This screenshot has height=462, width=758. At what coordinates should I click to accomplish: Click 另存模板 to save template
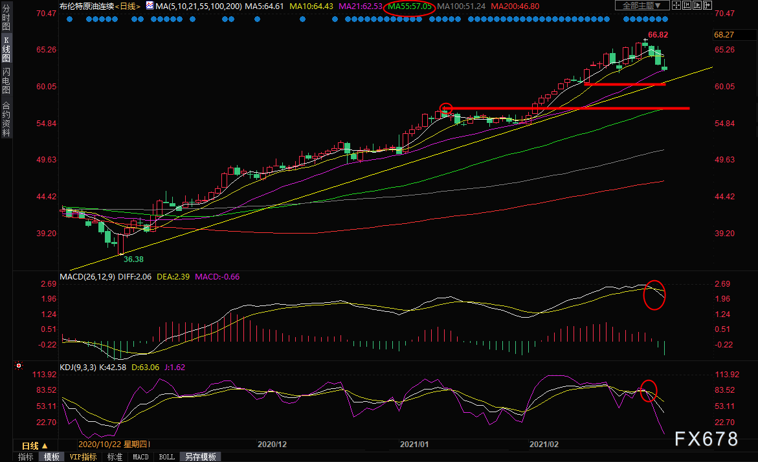pyautogui.click(x=201, y=457)
